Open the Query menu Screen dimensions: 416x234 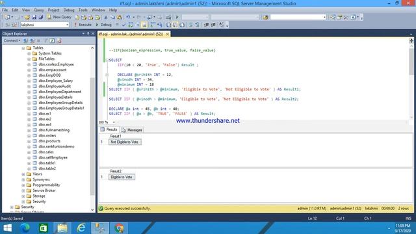coord(39,10)
